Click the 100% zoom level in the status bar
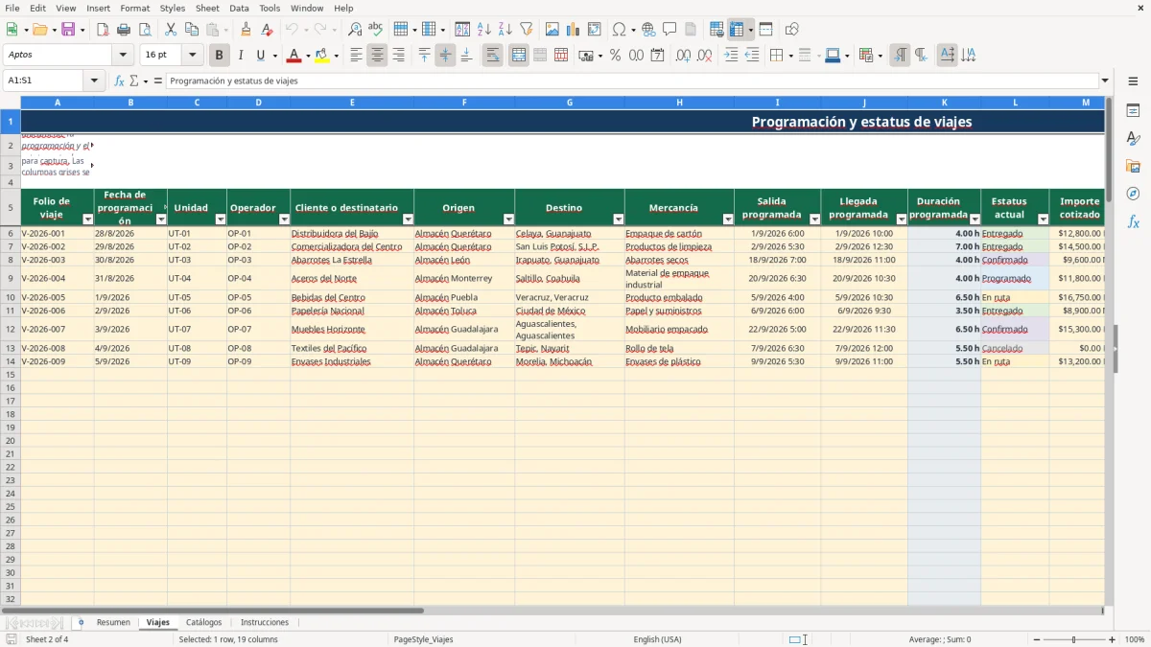This screenshot has width=1151, height=647. pos(1135,639)
